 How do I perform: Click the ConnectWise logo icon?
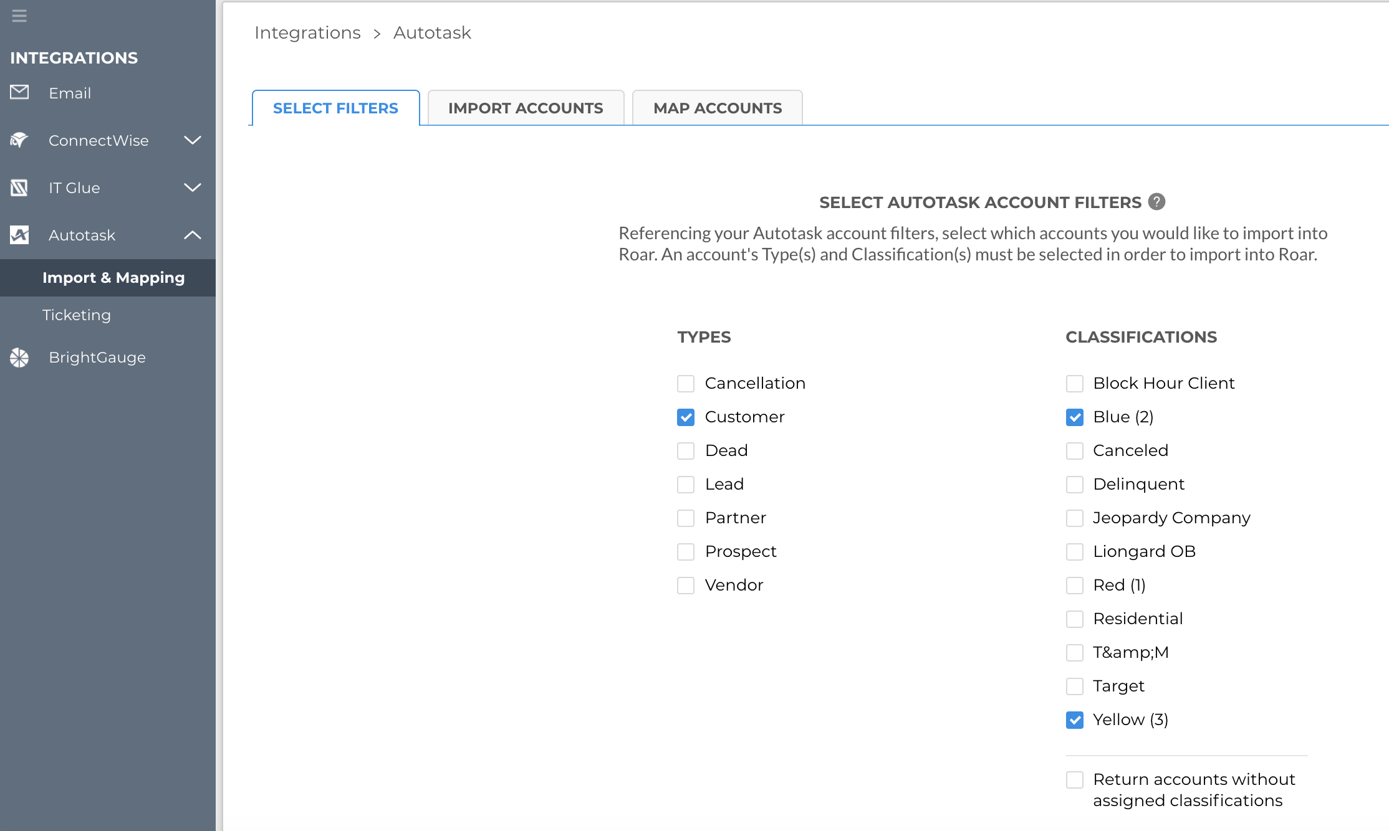[19, 140]
